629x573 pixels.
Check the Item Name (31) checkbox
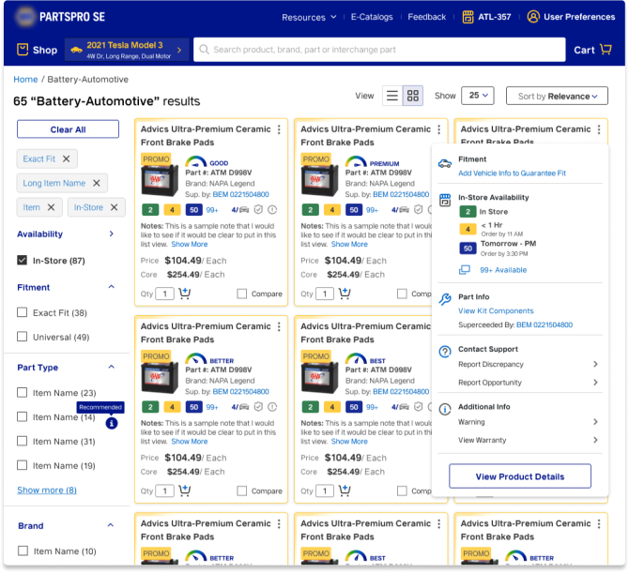pos(23,441)
